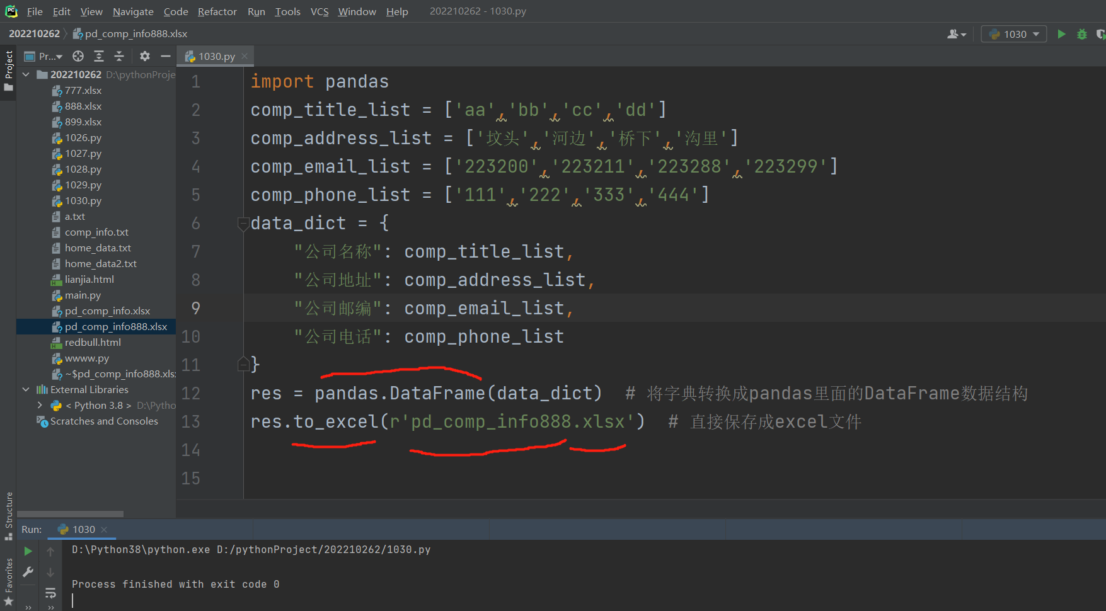
Task: Expand all items in Project tree
Action: click(x=99, y=56)
